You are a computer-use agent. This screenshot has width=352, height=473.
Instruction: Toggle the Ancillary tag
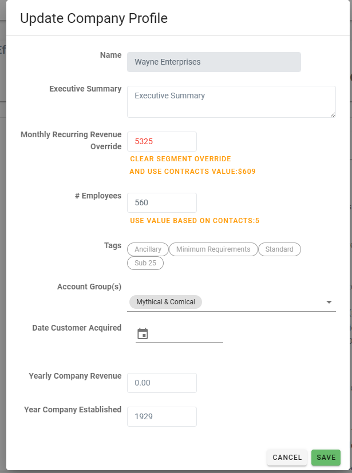[x=148, y=249]
